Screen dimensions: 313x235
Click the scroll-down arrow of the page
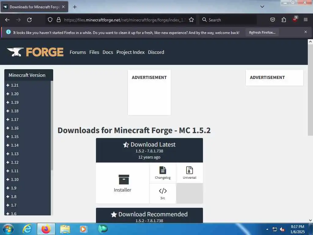(x=310, y=220)
